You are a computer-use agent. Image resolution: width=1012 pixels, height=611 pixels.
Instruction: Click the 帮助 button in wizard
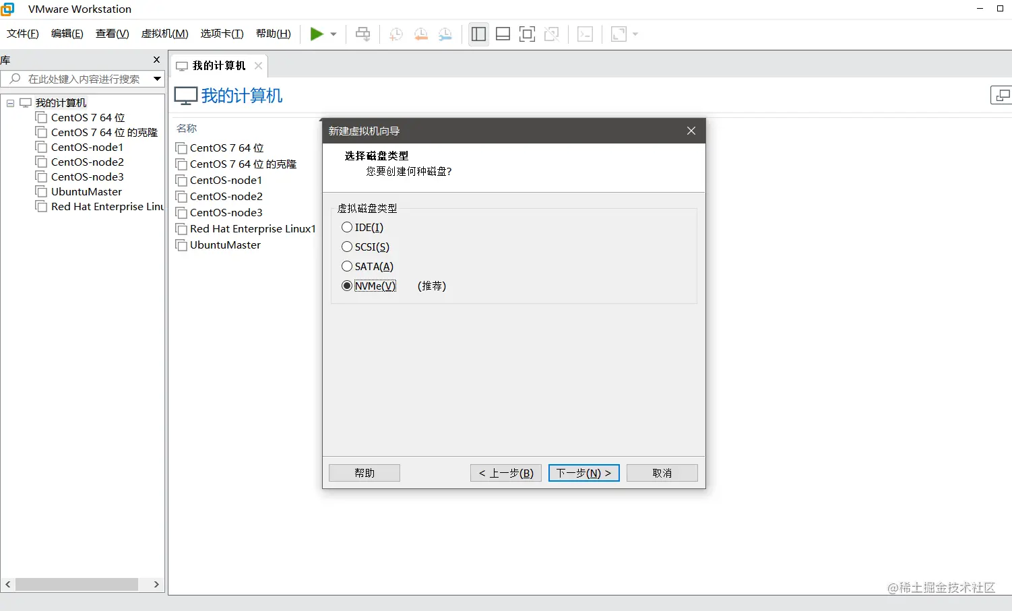tap(365, 473)
